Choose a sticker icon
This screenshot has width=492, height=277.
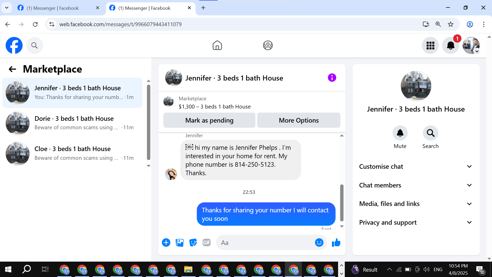(x=193, y=242)
